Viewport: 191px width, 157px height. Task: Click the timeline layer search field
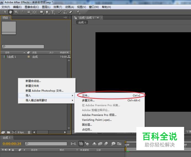point(46,144)
